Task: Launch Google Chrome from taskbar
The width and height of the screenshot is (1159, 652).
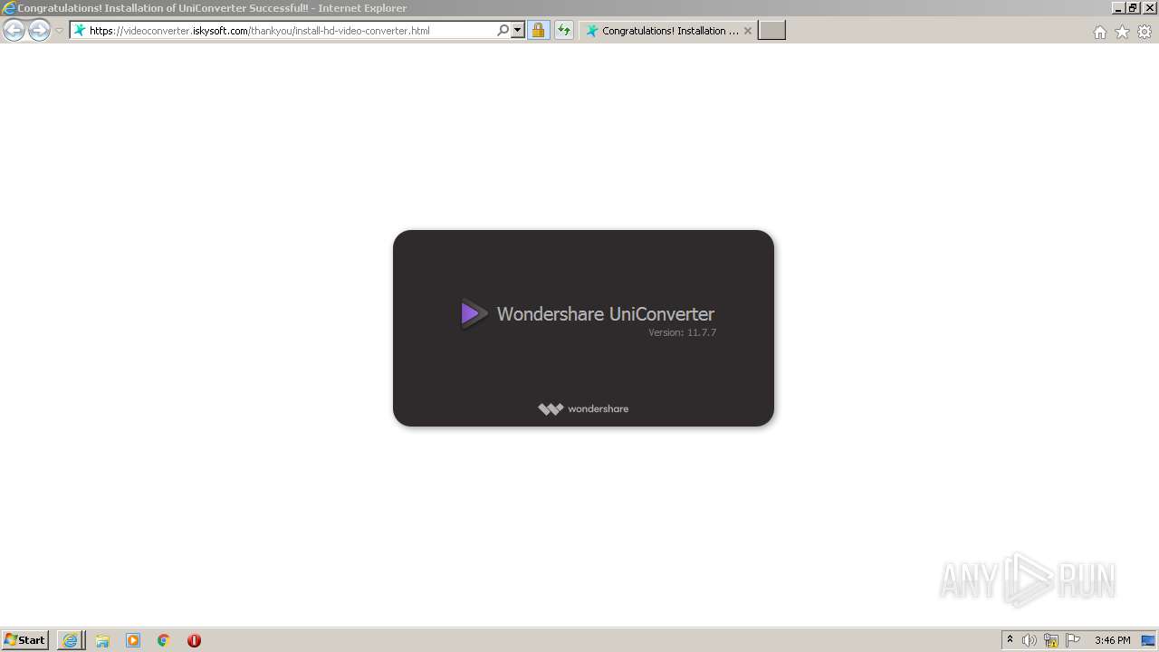Action: (x=164, y=640)
